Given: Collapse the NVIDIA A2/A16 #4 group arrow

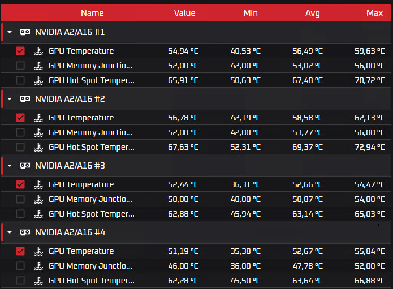Looking at the screenshot, I should click(10, 232).
